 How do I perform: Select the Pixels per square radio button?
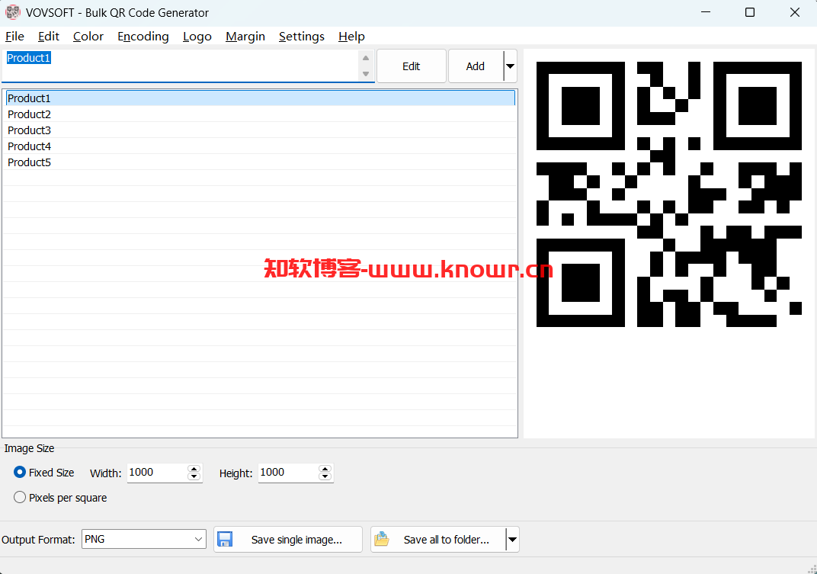coord(20,497)
